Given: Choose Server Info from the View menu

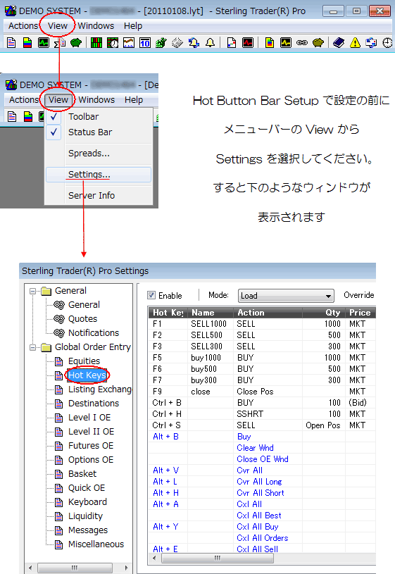Looking at the screenshot, I should pyautogui.click(x=99, y=196).
